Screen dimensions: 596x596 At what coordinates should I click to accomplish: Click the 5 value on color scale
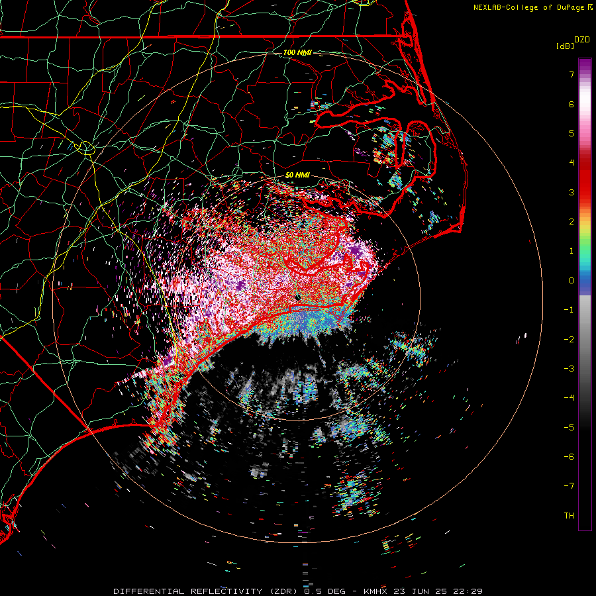(571, 133)
